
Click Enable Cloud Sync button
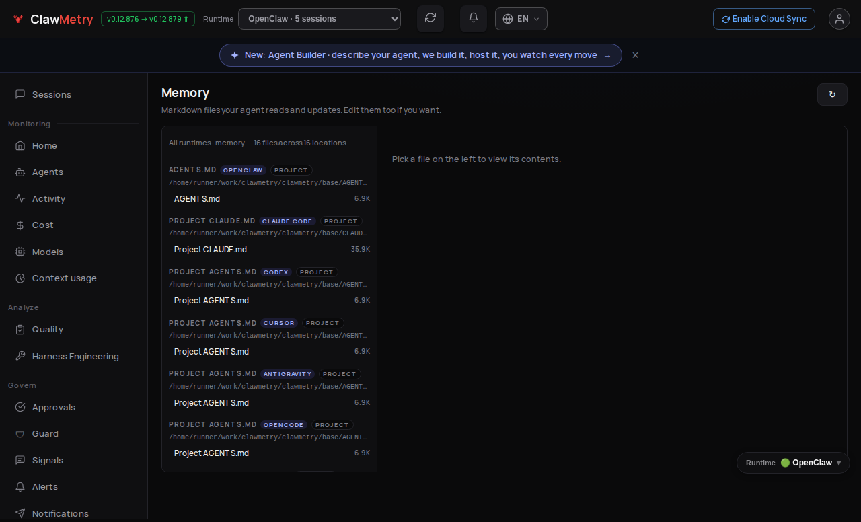pyautogui.click(x=764, y=19)
